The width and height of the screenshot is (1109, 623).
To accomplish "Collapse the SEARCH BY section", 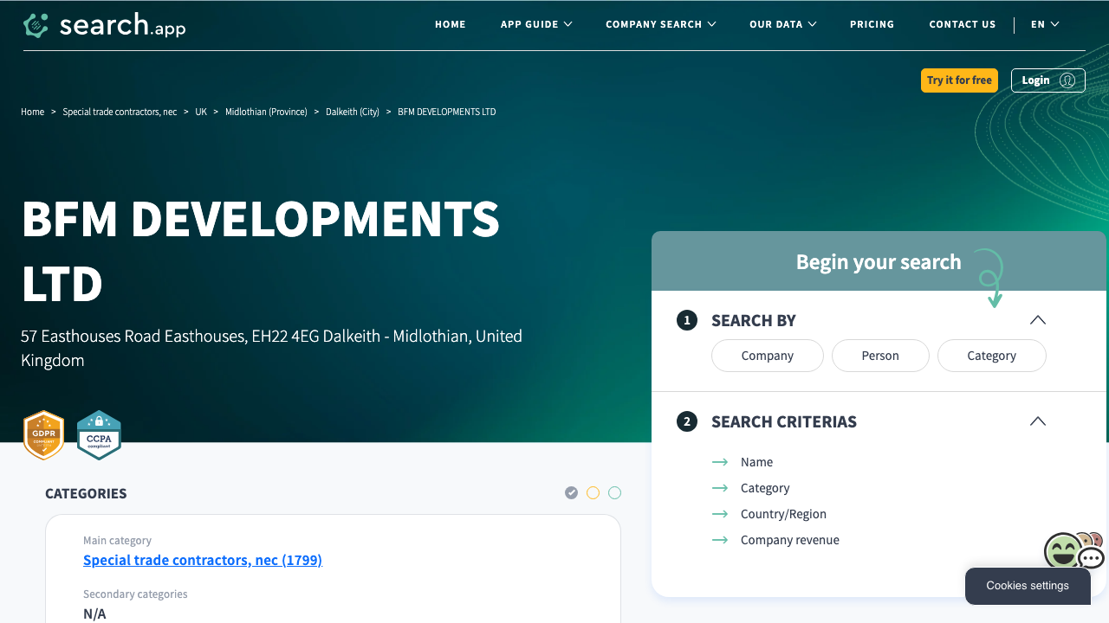I will point(1037,320).
